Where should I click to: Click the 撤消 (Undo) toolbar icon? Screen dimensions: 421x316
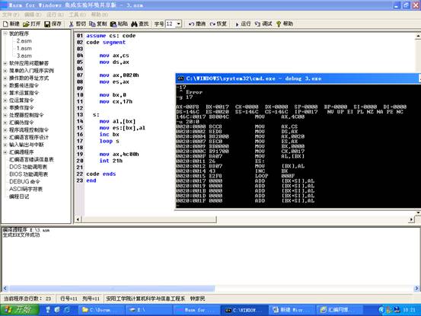[197, 24]
